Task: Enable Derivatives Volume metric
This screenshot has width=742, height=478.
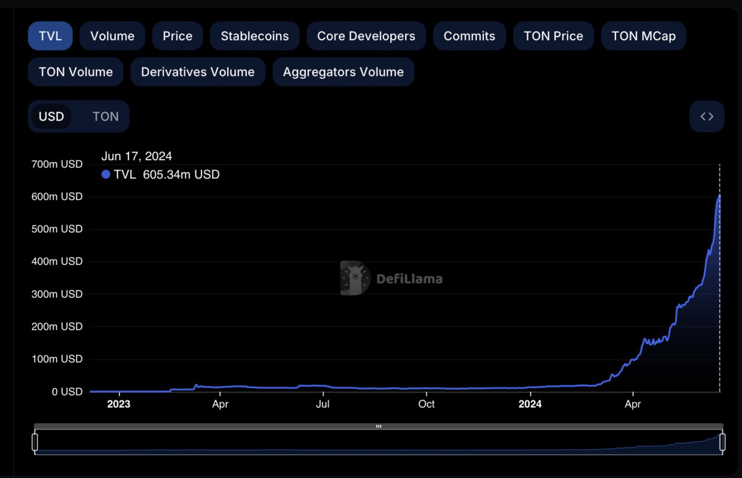Action: 198,72
